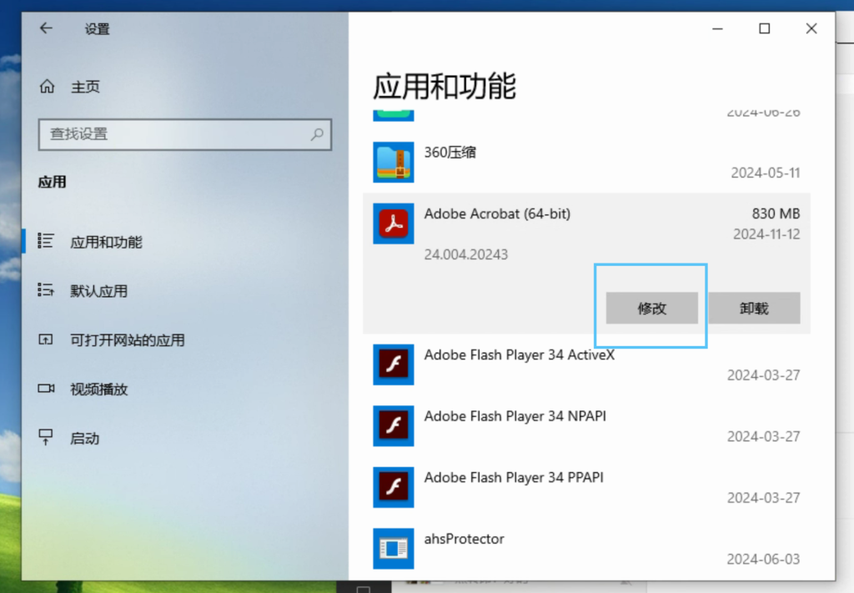
Task: Select the 启动 sidebar icon
Action: pos(46,437)
